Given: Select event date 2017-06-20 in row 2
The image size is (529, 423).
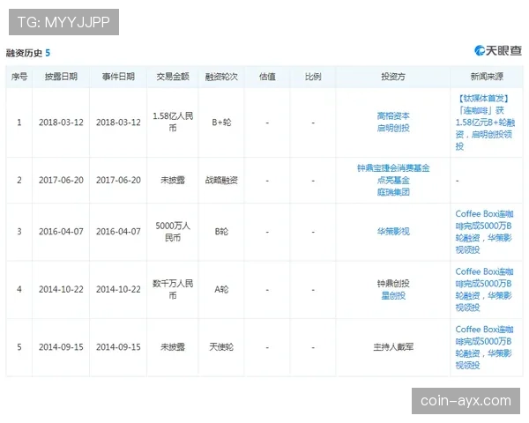Looking at the screenshot, I should pyautogui.click(x=118, y=180).
